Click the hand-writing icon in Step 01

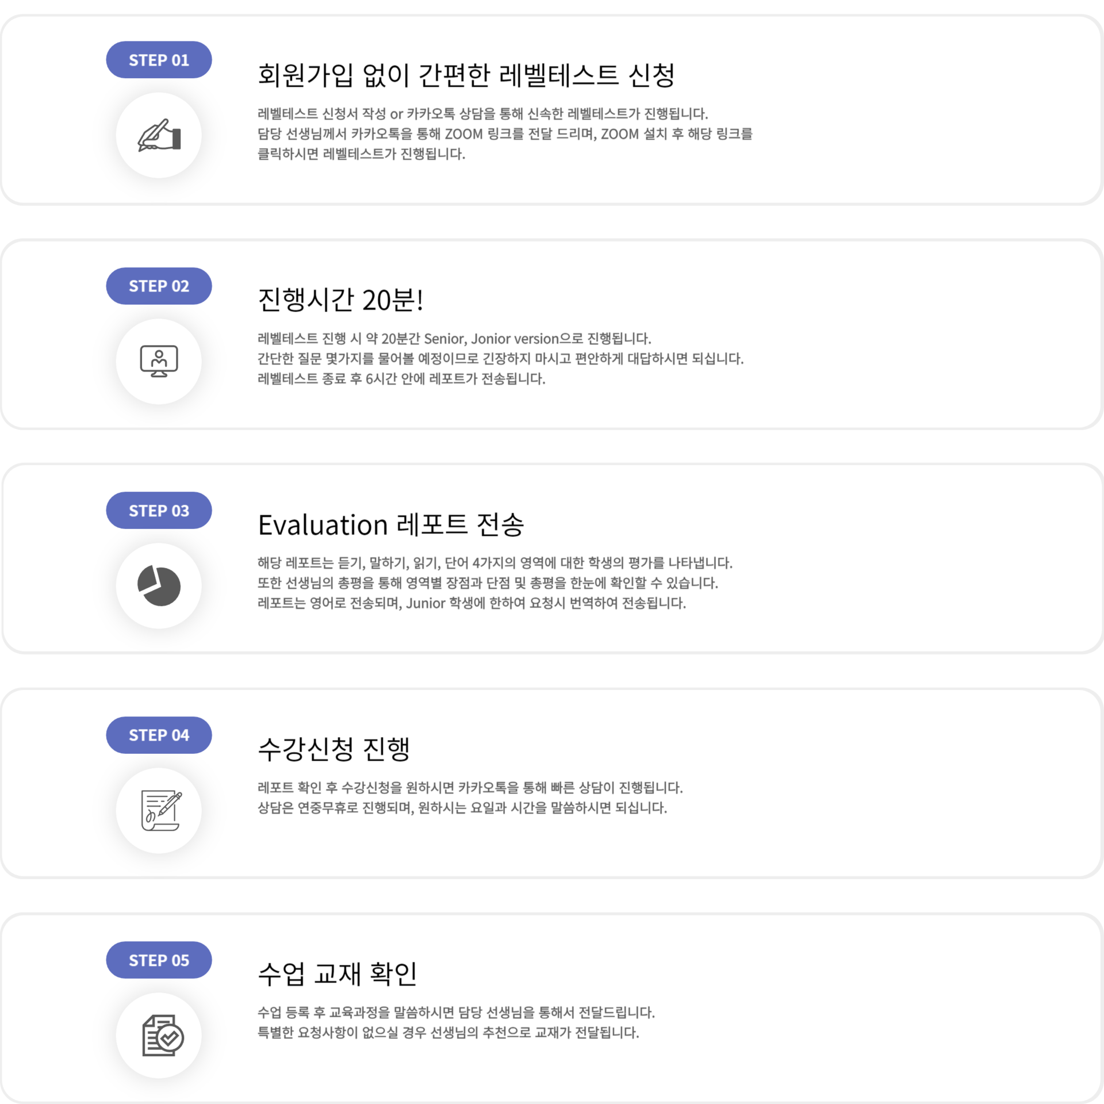point(159,136)
